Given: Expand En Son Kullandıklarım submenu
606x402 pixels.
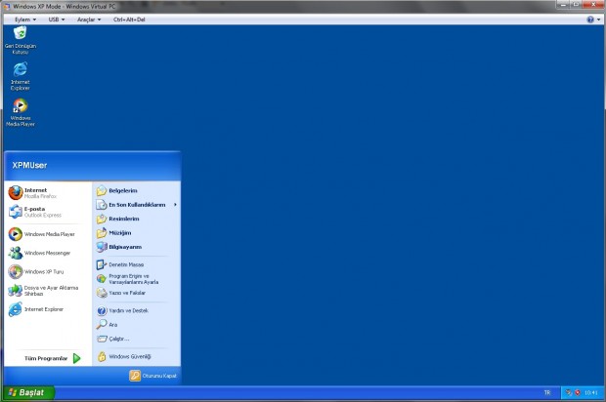Looking at the screenshot, I should tap(136, 205).
